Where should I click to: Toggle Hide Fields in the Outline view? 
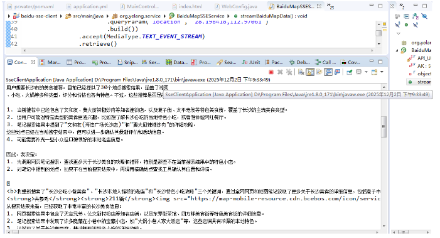[424, 16]
